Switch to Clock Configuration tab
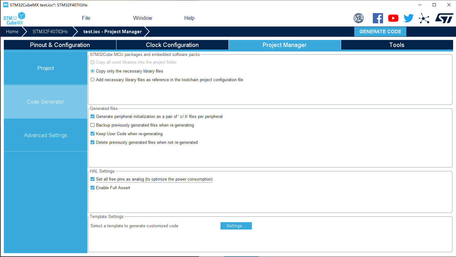The height and width of the screenshot is (257, 456). click(172, 45)
